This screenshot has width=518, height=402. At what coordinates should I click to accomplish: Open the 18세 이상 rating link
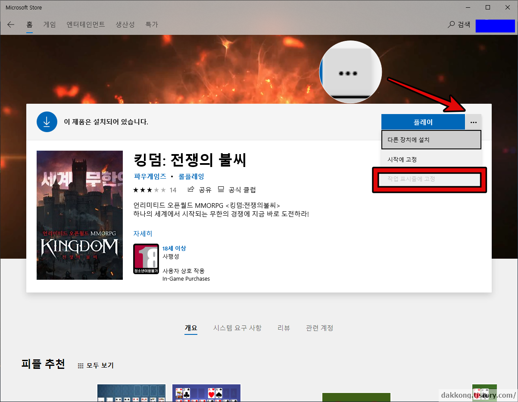[x=174, y=248]
